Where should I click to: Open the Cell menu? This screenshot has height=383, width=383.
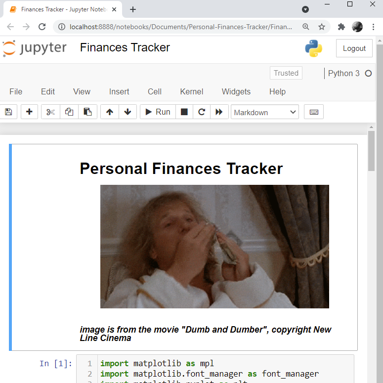point(155,91)
